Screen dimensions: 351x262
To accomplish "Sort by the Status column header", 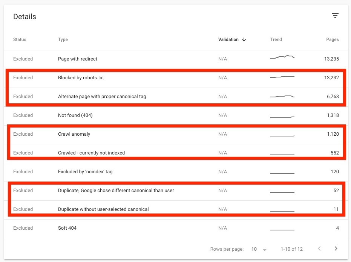I will point(20,39).
